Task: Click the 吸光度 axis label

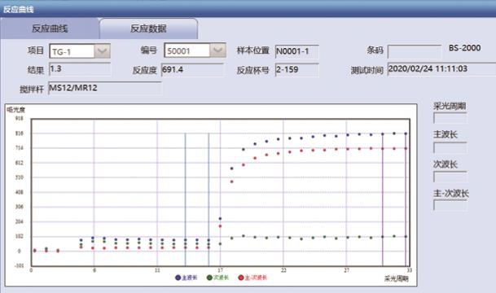Action: [x=15, y=110]
